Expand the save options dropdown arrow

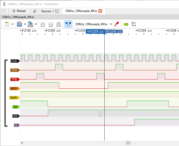[x=36, y=24]
